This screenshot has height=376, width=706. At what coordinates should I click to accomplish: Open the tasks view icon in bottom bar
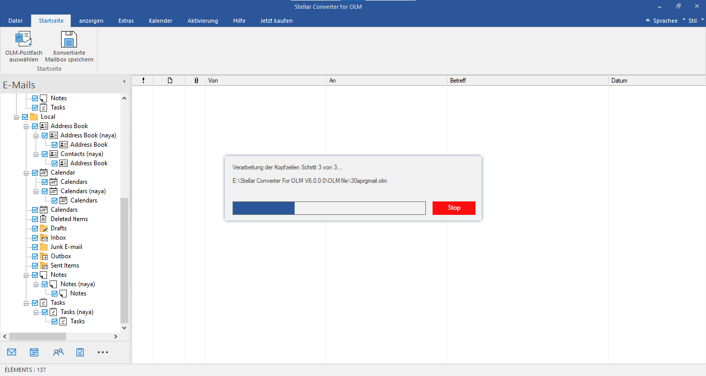[80, 352]
